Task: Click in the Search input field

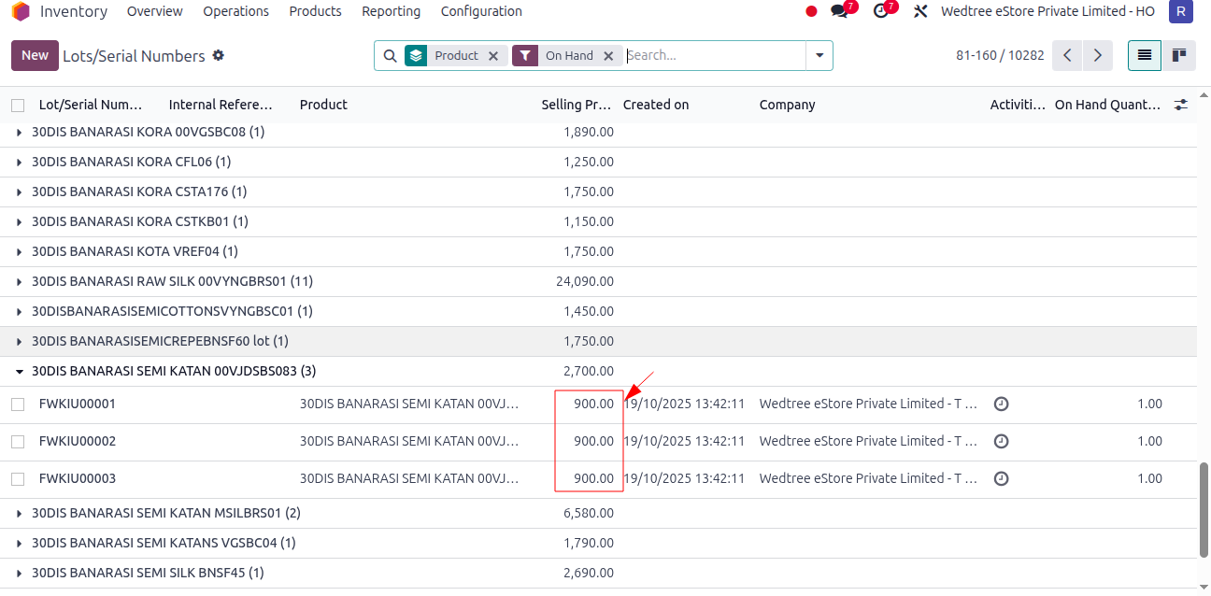Action: tap(714, 55)
